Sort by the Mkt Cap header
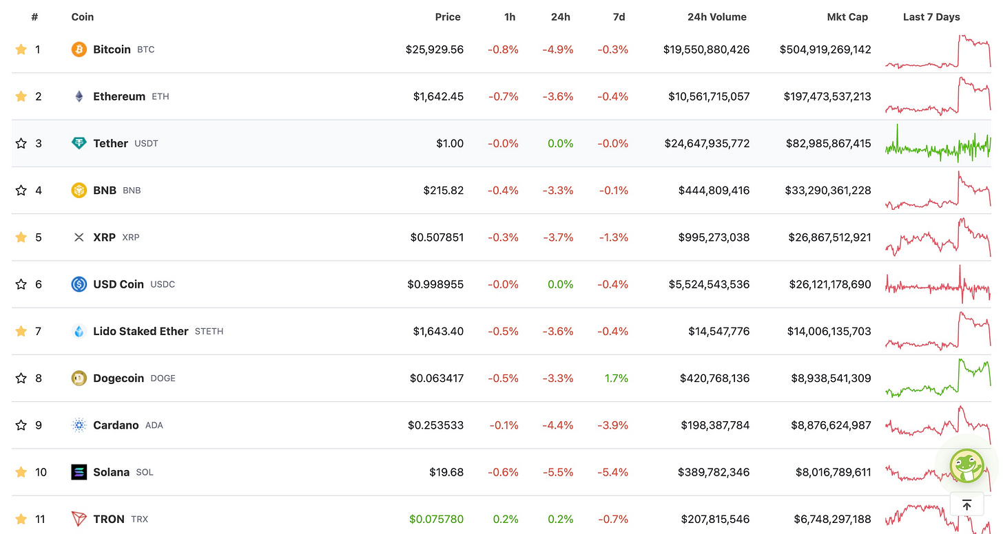The width and height of the screenshot is (1003, 534). (847, 17)
